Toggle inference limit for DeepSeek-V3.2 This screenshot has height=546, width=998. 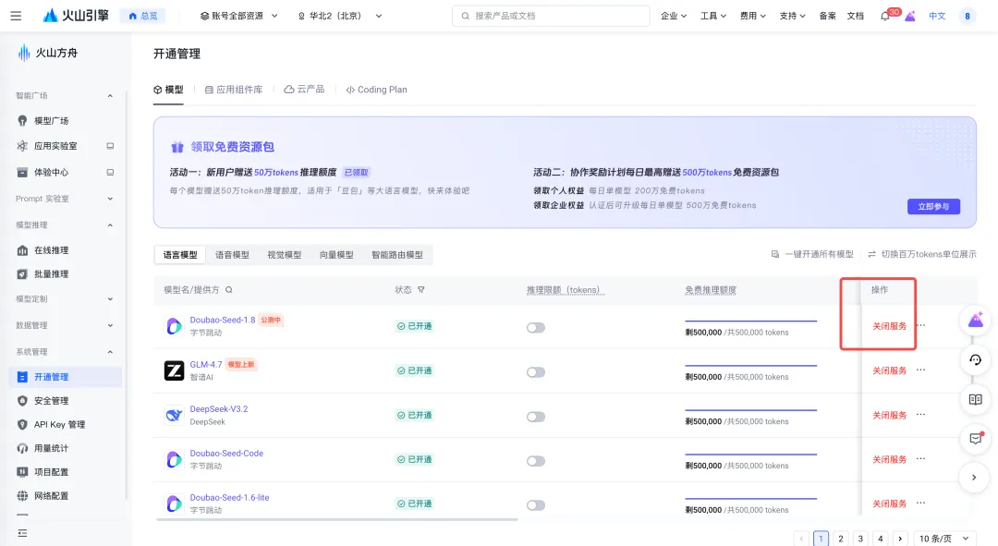pos(536,417)
